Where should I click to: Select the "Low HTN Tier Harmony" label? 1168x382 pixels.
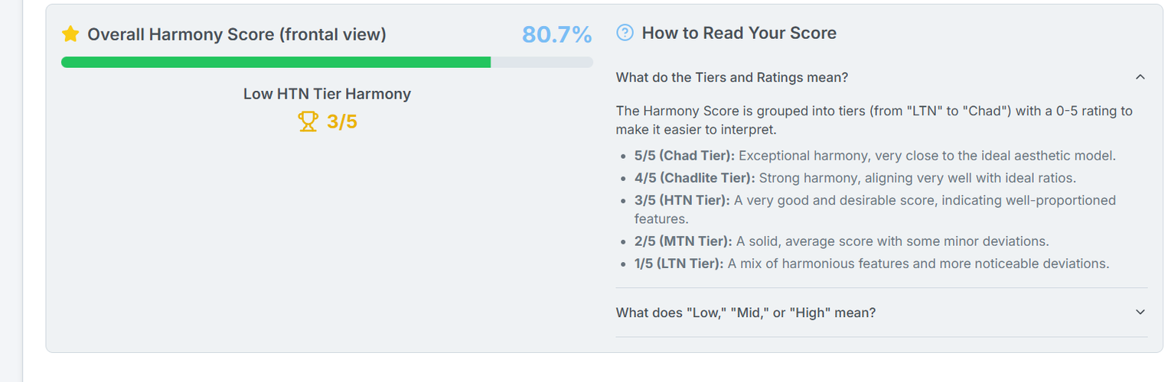327,94
